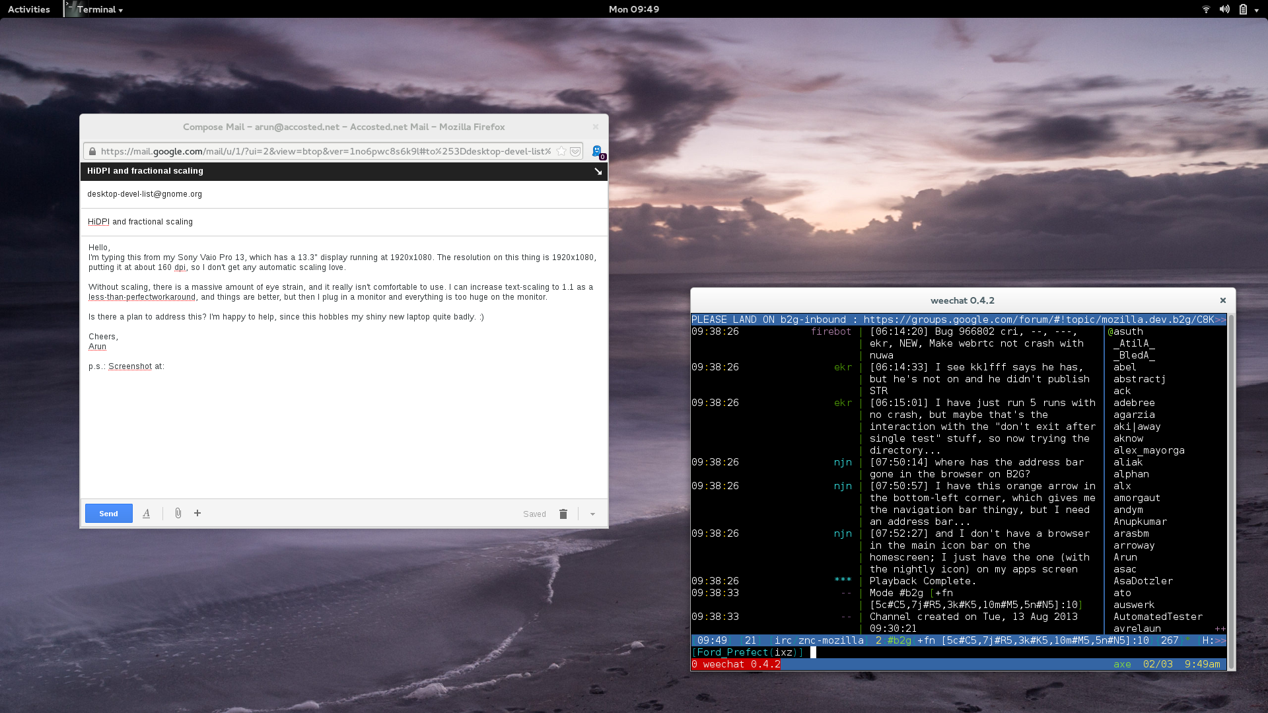Select AsaDotzler in weechat nick list
The width and height of the screenshot is (1268, 713).
point(1143,581)
